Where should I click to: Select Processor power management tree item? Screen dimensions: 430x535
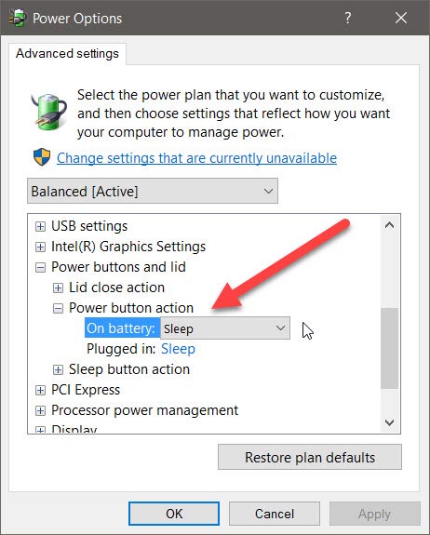tap(144, 410)
